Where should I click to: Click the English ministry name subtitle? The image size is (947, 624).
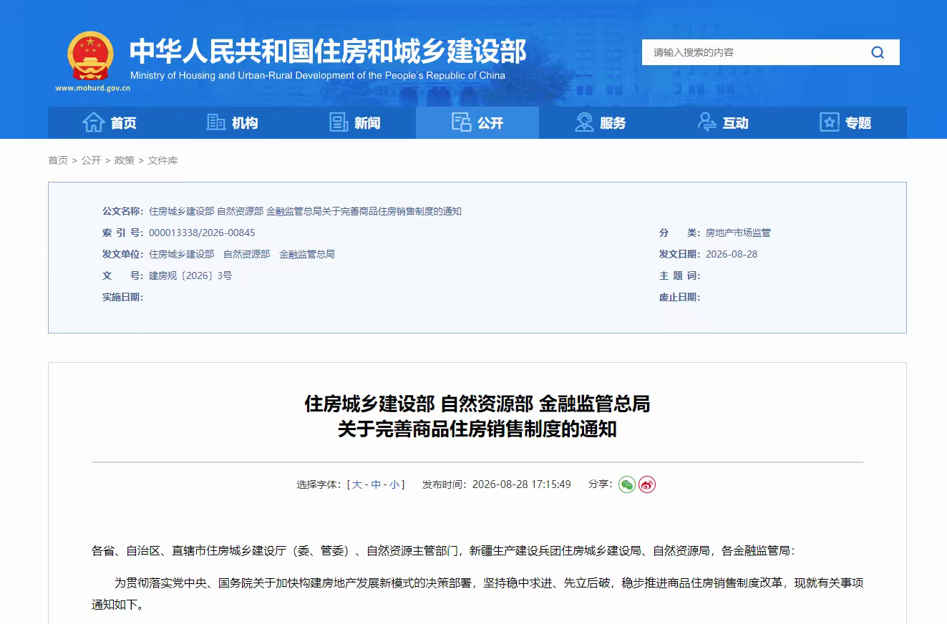(x=318, y=75)
